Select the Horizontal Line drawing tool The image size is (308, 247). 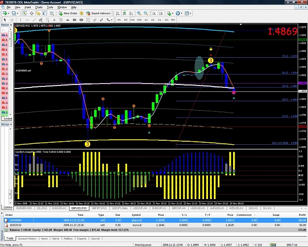click(x=27, y=20)
